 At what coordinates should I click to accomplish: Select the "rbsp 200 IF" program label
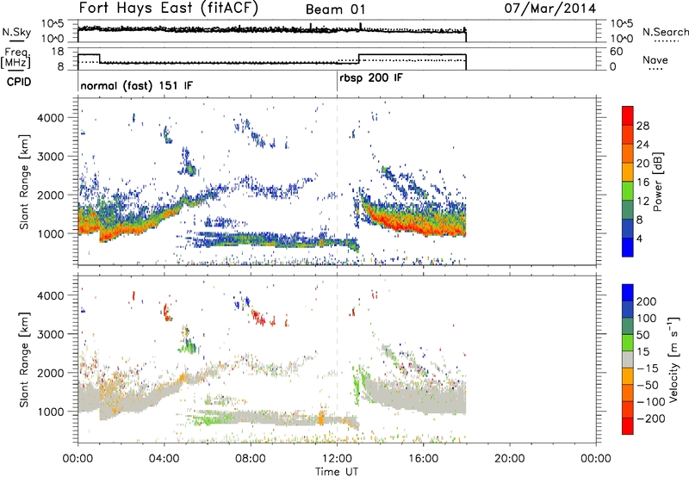(371, 78)
